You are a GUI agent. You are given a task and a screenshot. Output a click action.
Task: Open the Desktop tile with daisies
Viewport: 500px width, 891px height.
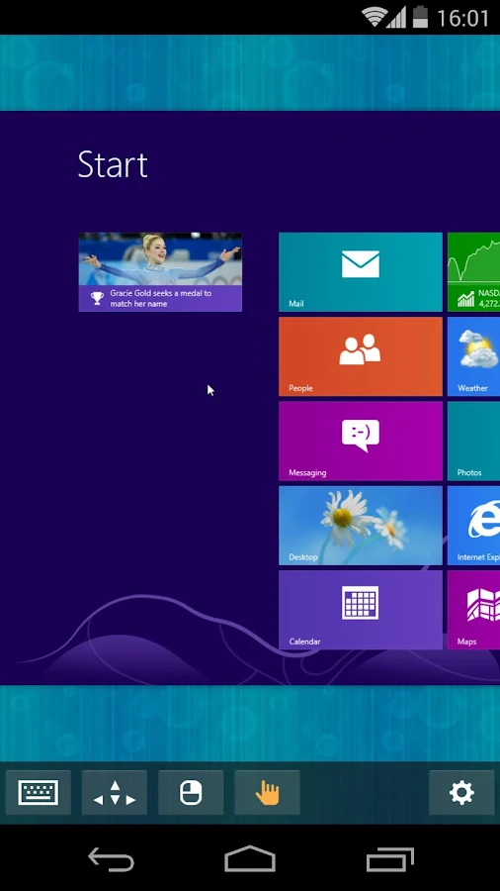click(361, 526)
